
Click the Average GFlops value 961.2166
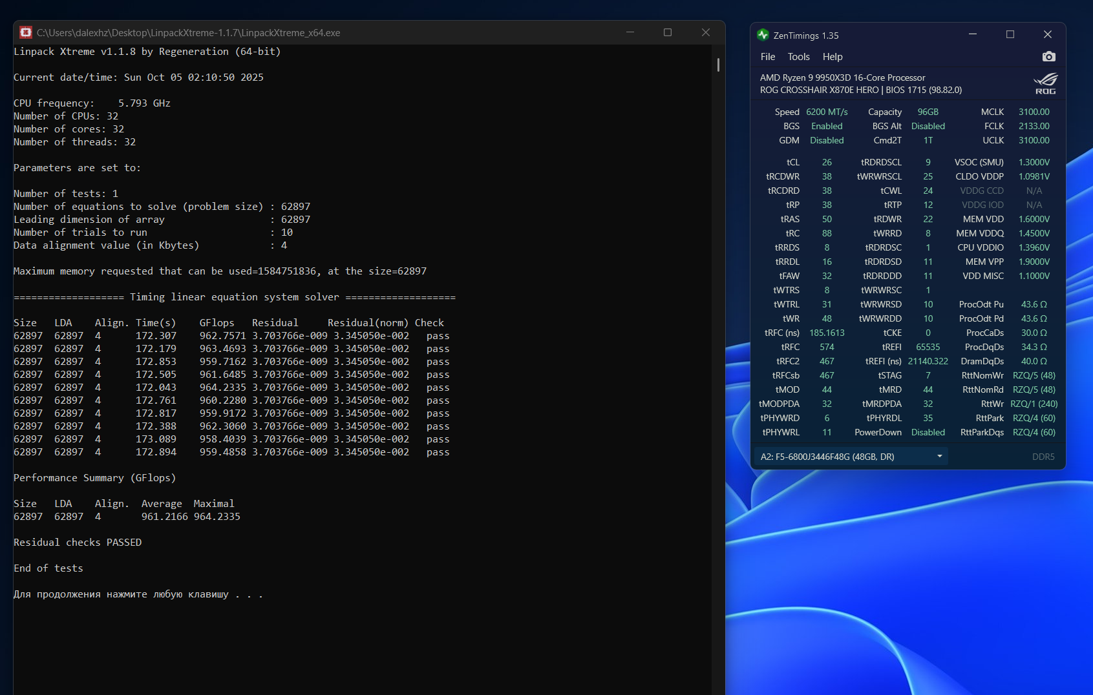(x=165, y=517)
